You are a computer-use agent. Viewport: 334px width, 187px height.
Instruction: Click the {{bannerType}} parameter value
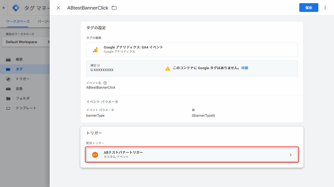click(204, 116)
